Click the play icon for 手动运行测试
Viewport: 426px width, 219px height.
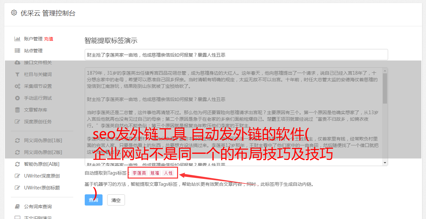pos(17,98)
